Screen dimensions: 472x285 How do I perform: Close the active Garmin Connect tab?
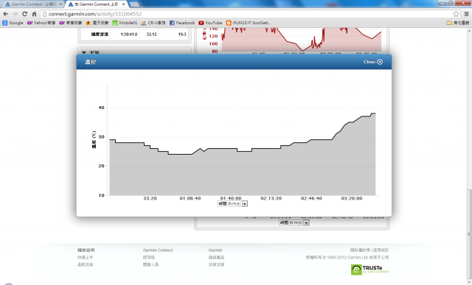click(123, 4)
